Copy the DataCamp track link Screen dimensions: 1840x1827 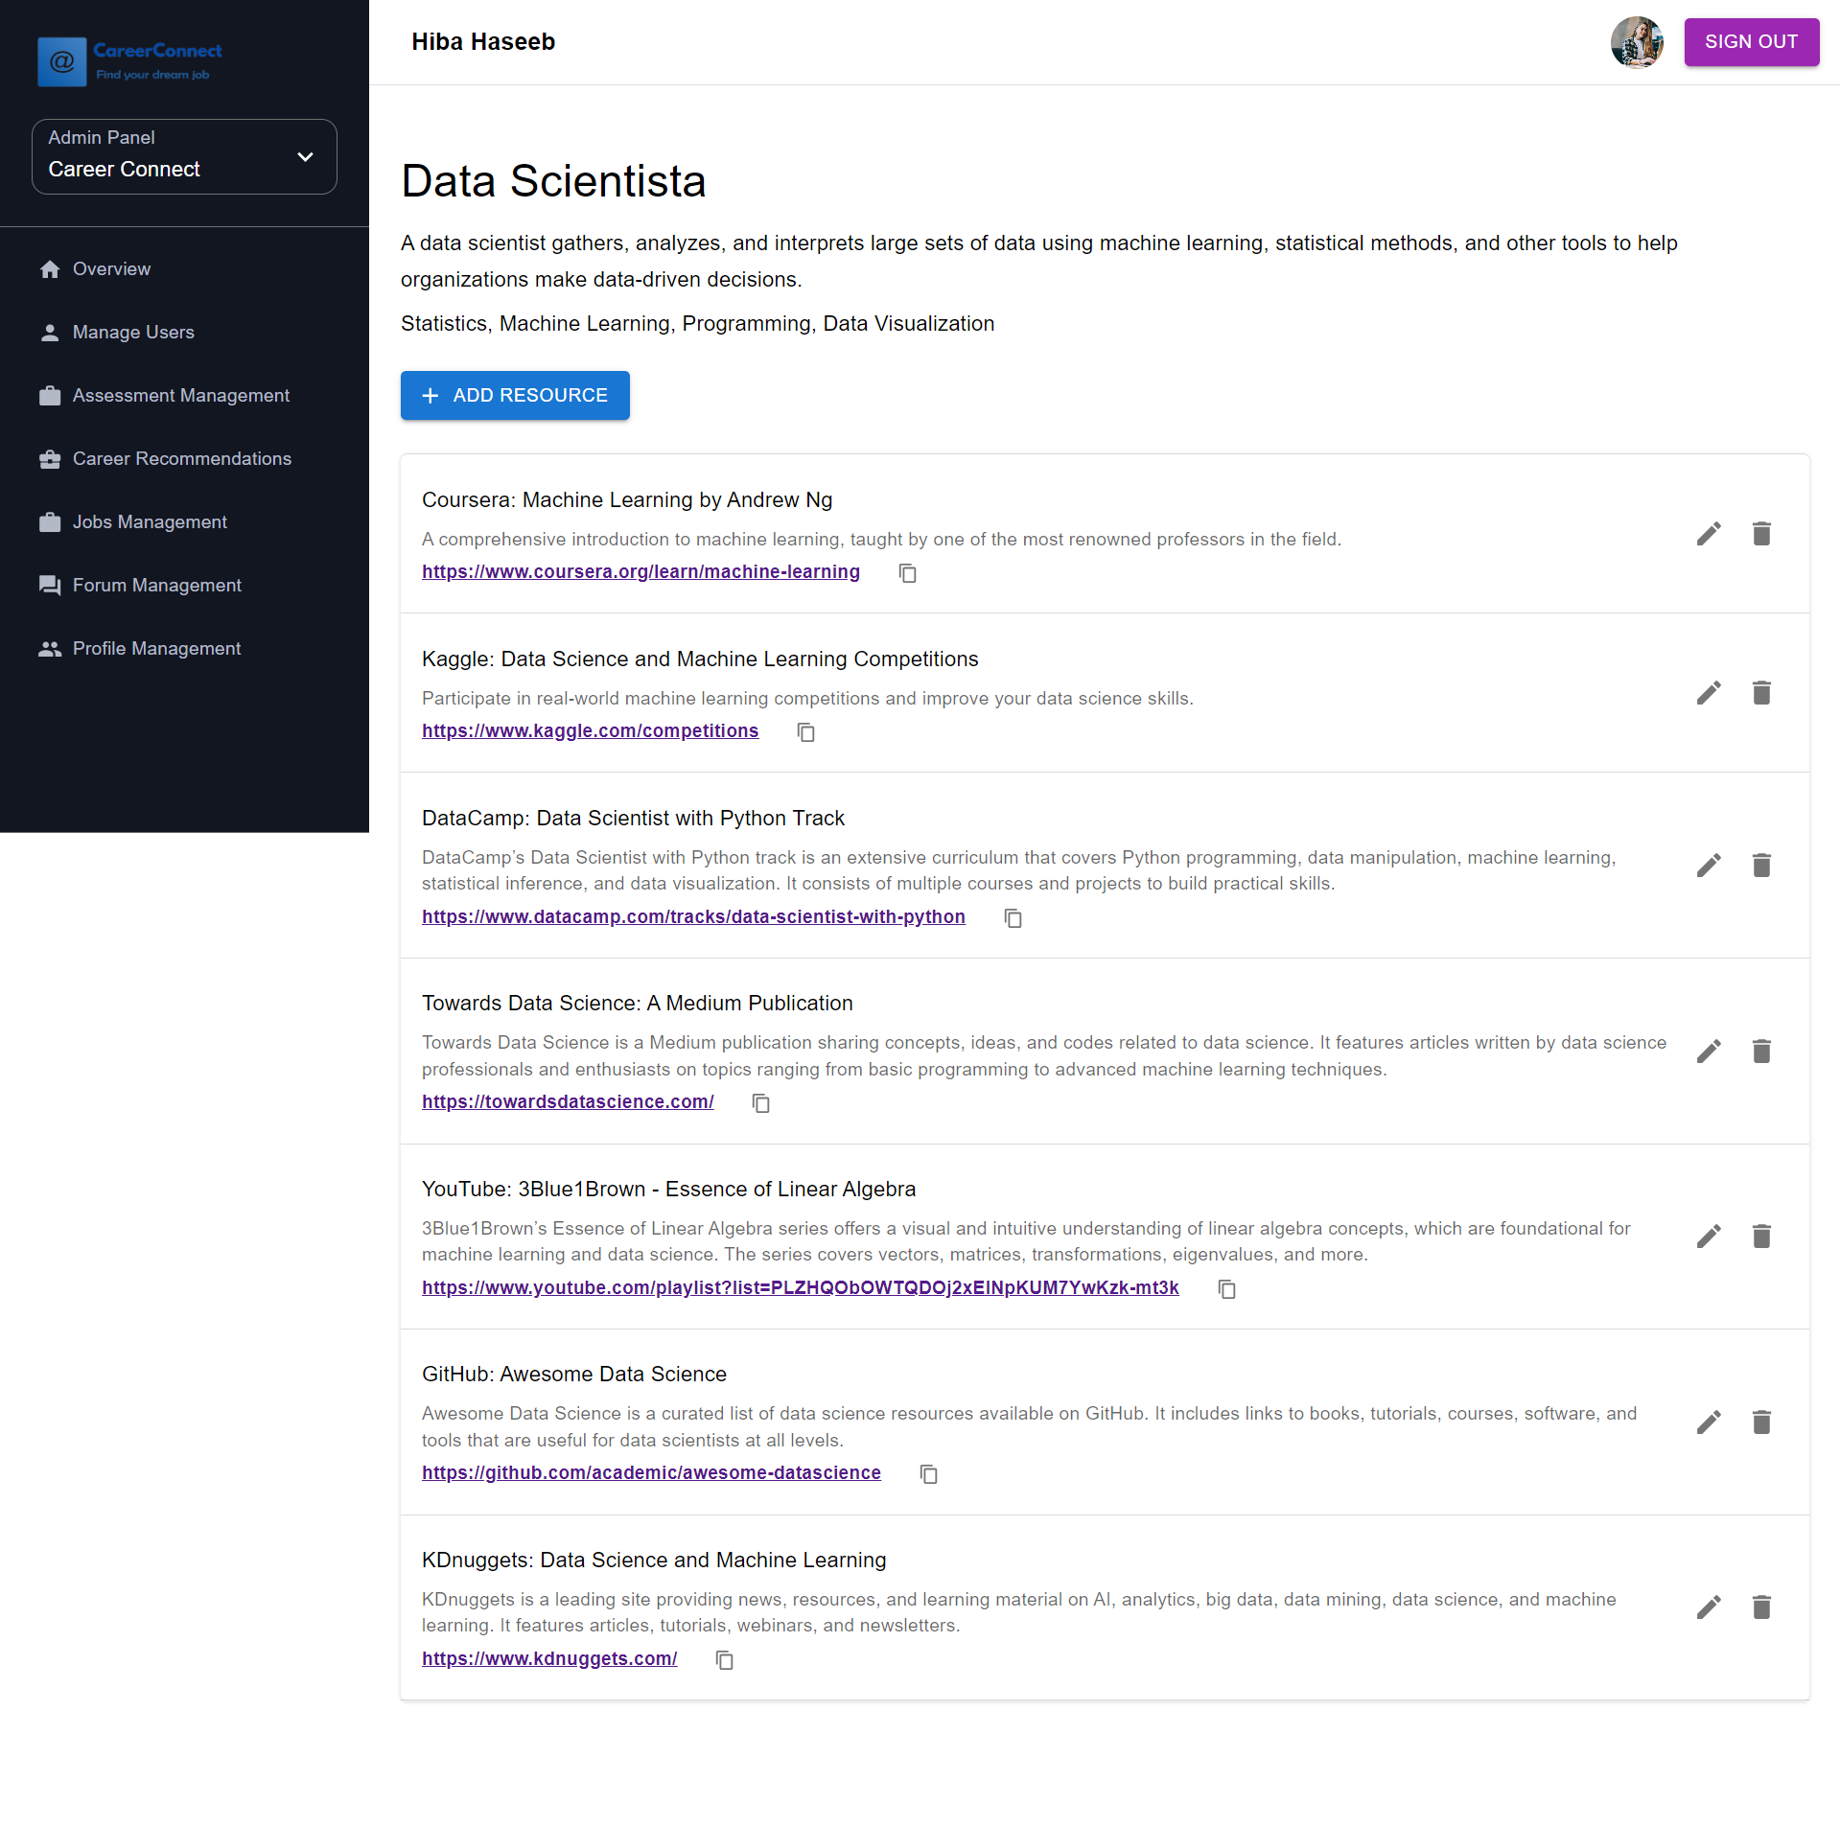click(1013, 918)
